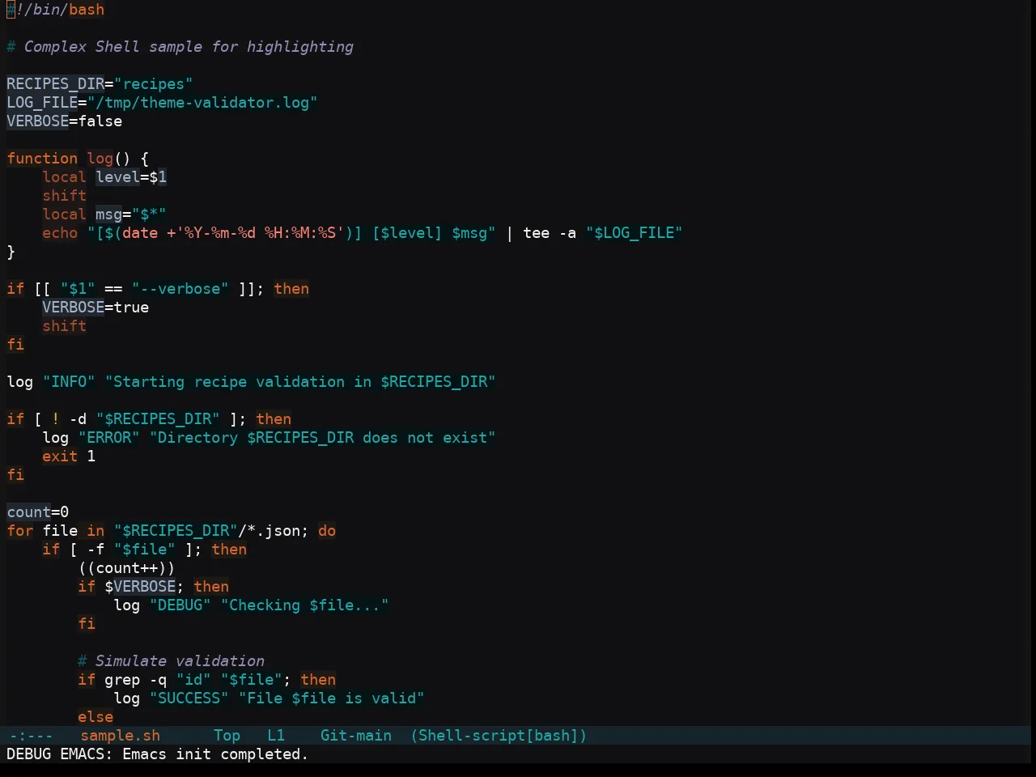Click the Simulate validation comment

point(171,661)
